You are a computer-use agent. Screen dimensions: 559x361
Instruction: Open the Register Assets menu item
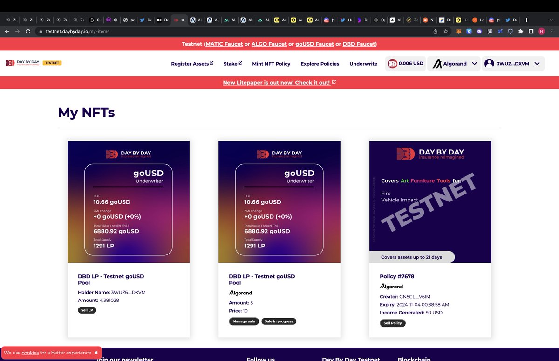[x=192, y=64]
